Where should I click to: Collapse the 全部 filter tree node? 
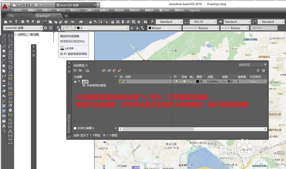click(x=75, y=82)
